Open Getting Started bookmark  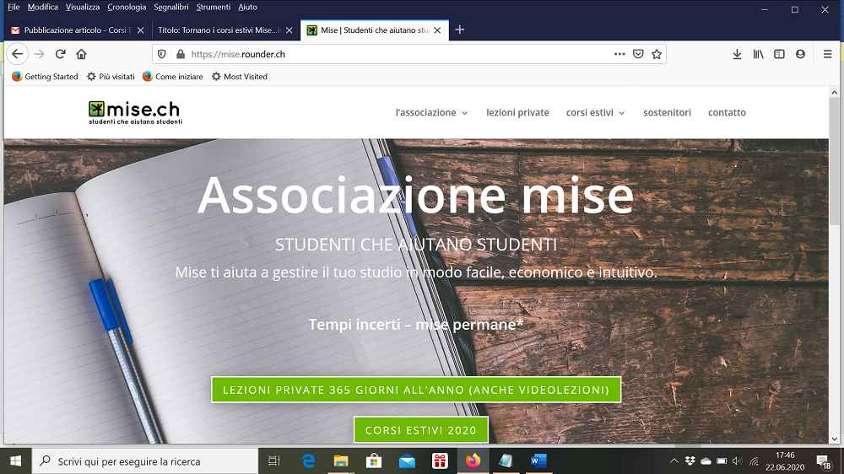[x=46, y=77]
